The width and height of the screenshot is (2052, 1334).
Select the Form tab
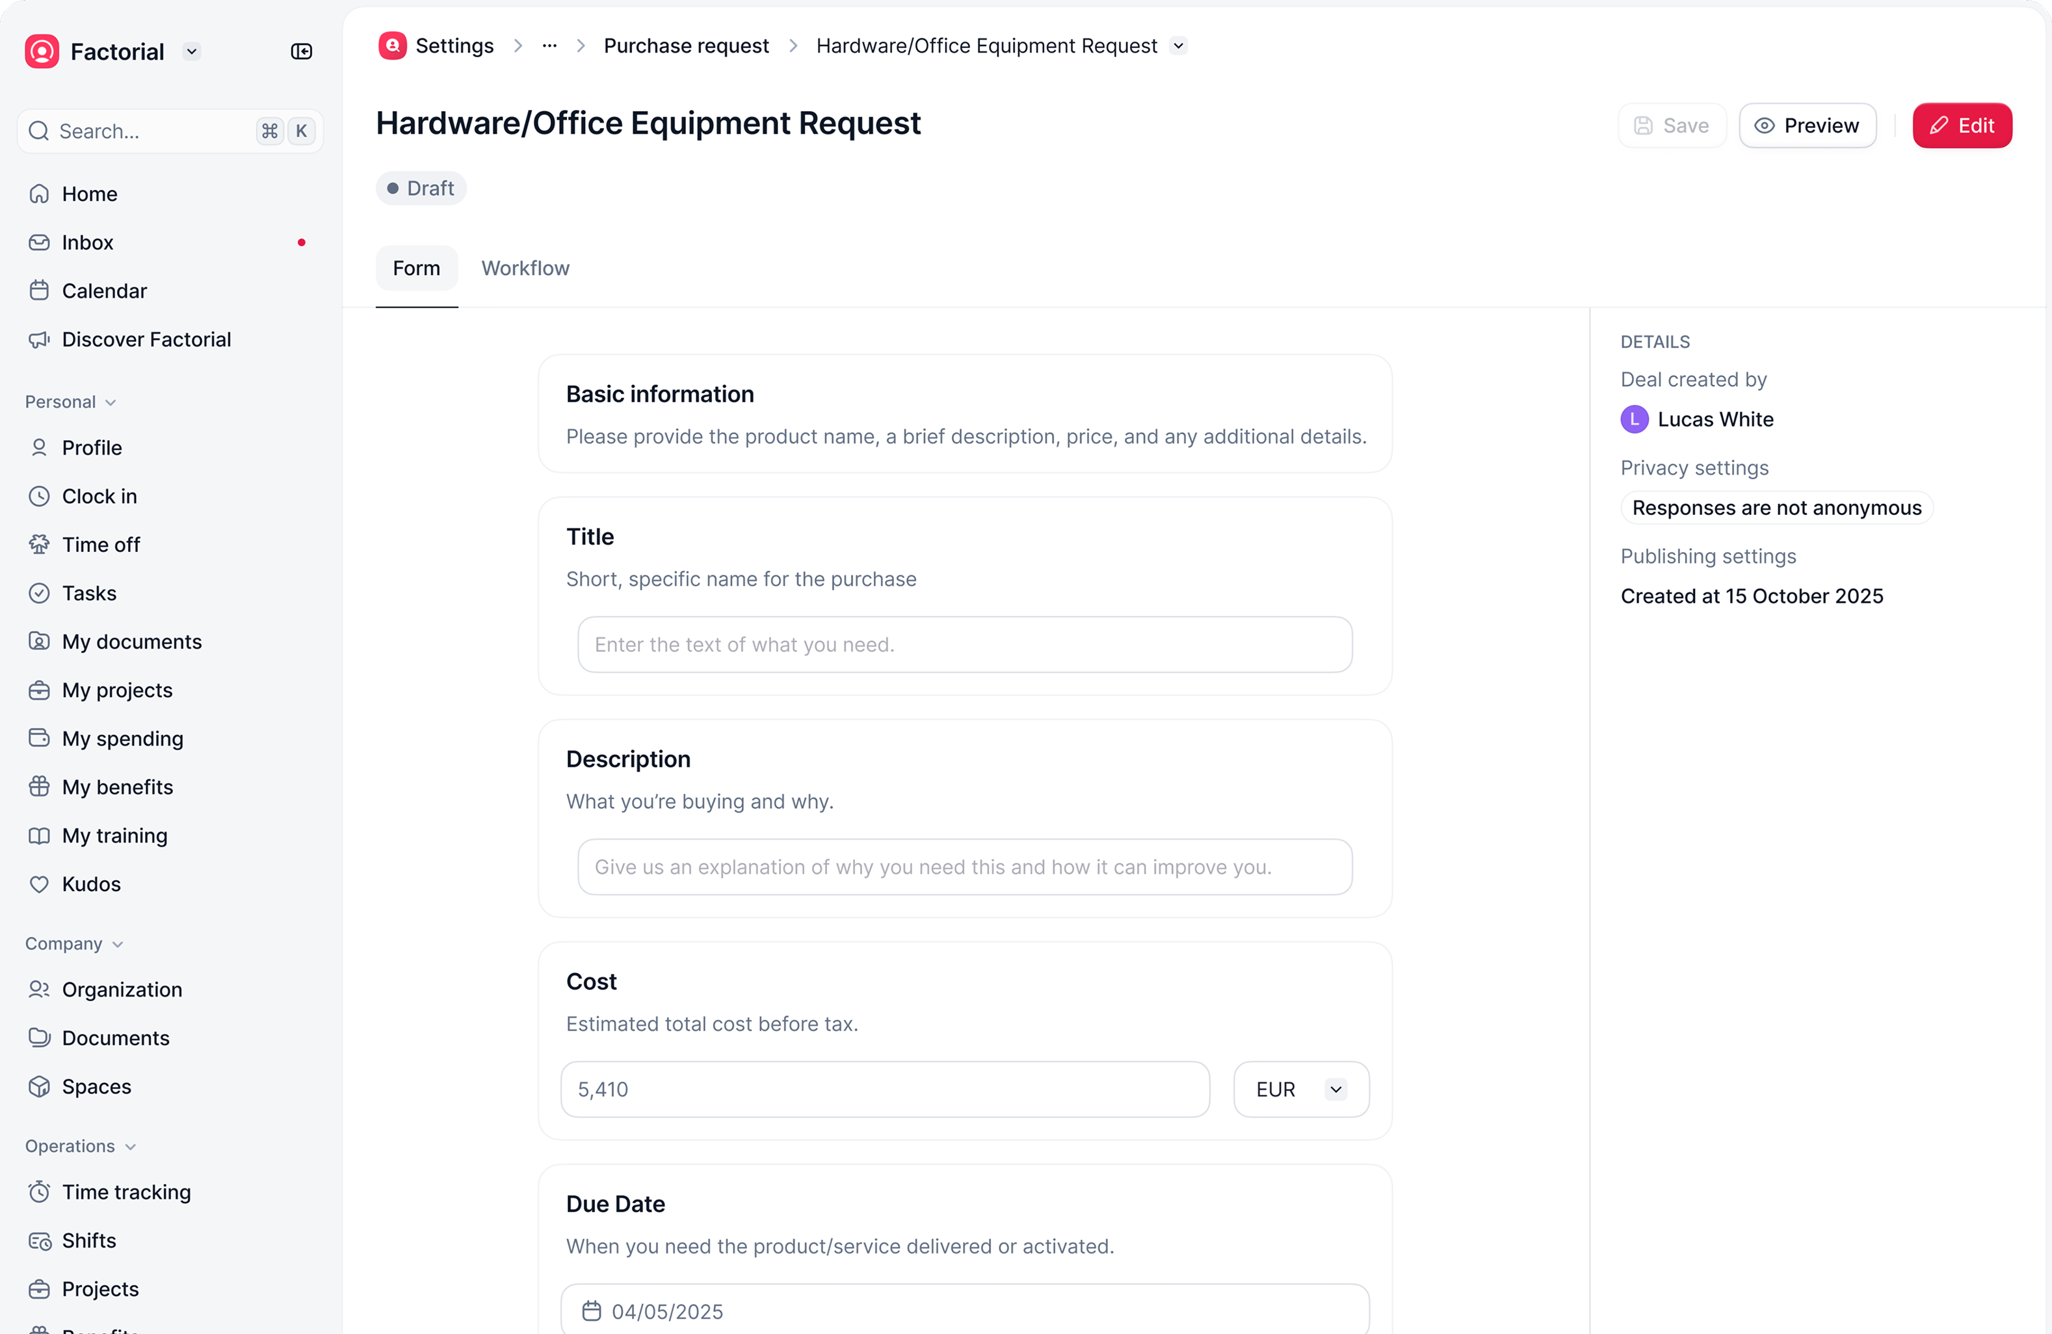click(416, 268)
